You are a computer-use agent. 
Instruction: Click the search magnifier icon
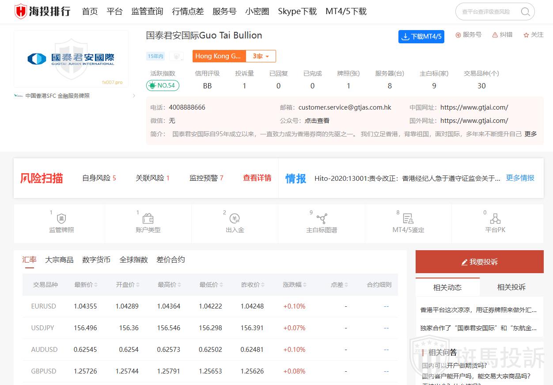[x=525, y=12]
